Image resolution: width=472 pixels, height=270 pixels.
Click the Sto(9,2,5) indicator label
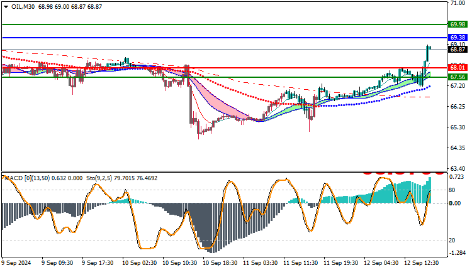coord(99,178)
